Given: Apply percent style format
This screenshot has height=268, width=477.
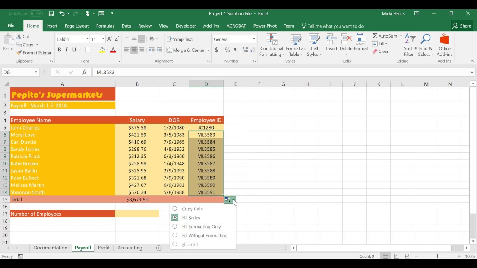Looking at the screenshot, I should click(x=227, y=50).
